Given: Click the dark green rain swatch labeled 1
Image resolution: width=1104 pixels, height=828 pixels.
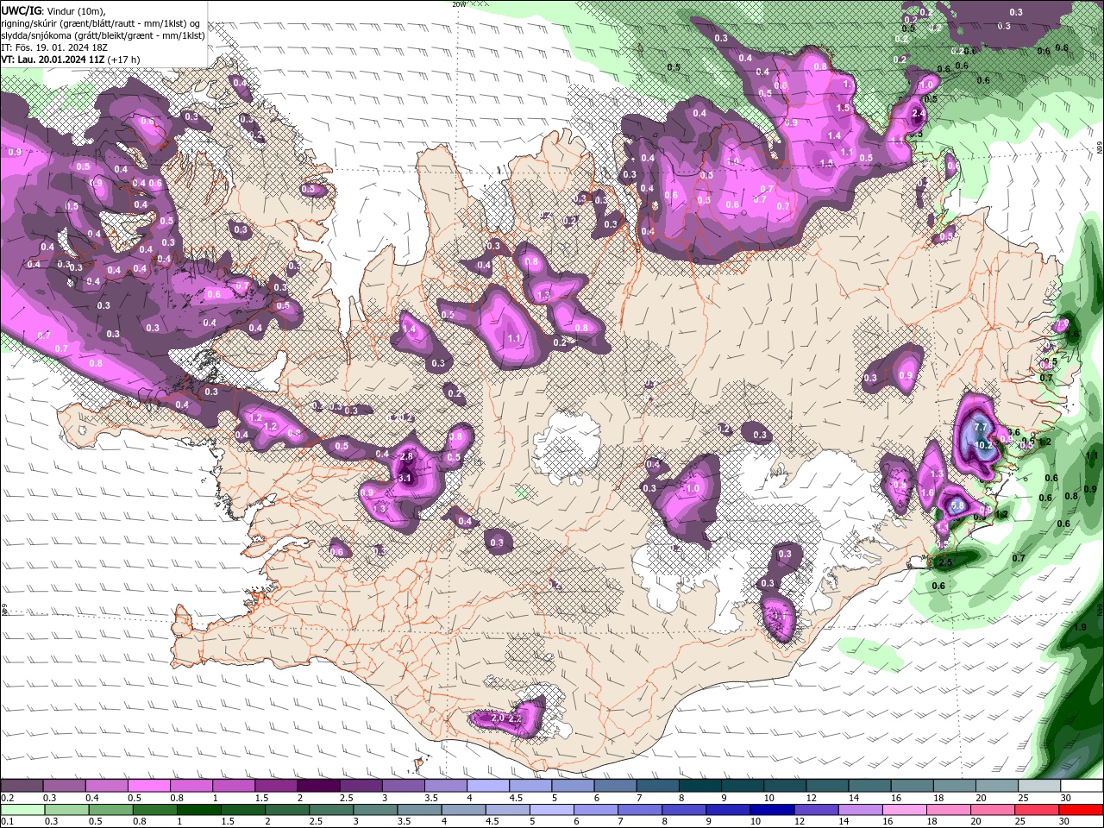Looking at the screenshot, I should (198, 810).
